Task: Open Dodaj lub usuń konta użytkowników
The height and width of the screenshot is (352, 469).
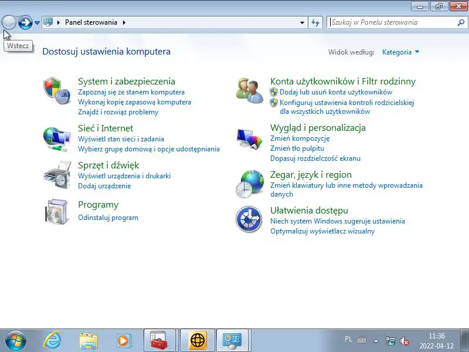Action: (x=336, y=92)
